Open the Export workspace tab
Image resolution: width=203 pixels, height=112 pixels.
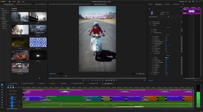coord(23,2)
